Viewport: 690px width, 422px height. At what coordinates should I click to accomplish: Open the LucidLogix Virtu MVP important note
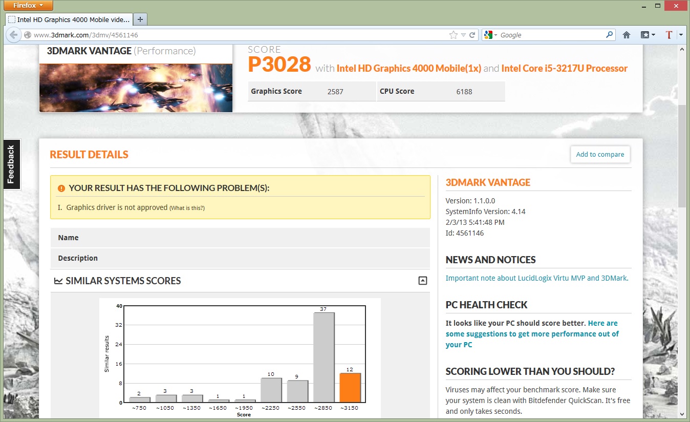tap(537, 278)
